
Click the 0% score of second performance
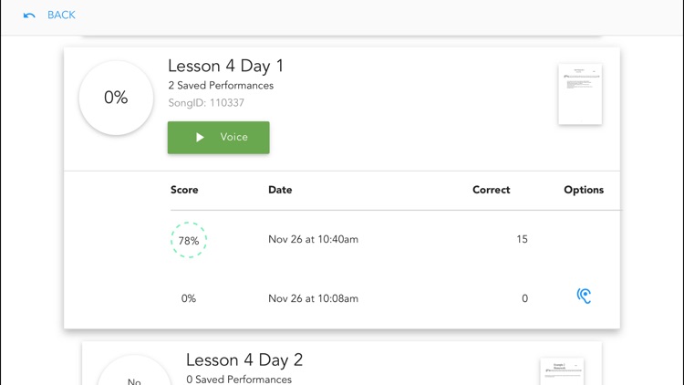pyautogui.click(x=189, y=298)
